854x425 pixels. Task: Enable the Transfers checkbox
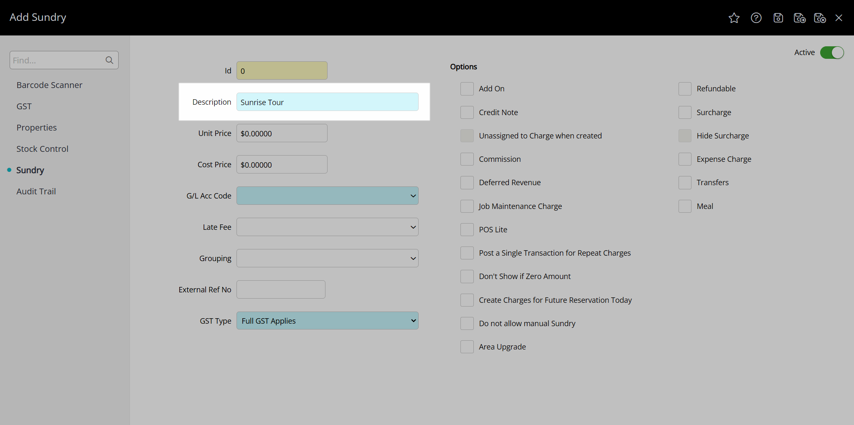pyautogui.click(x=685, y=182)
